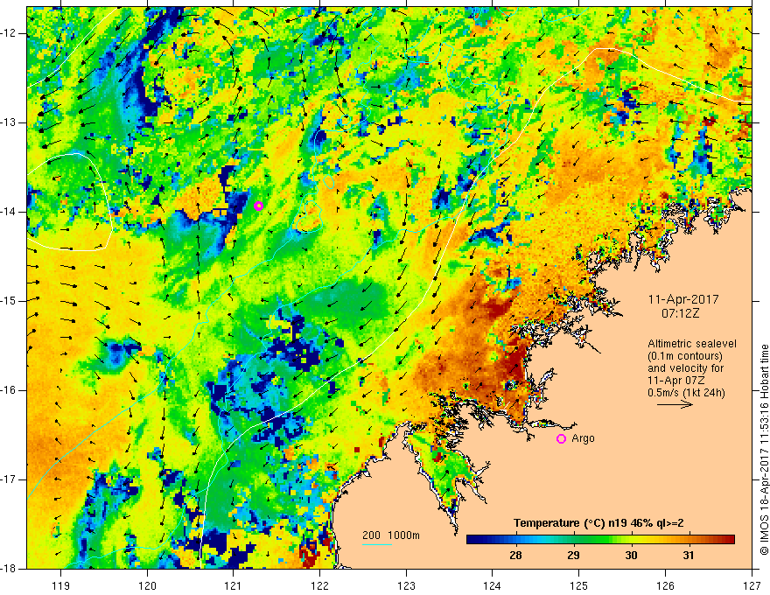Click the colorbar tick label '29'
770x595 pixels.
(x=573, y=556)
